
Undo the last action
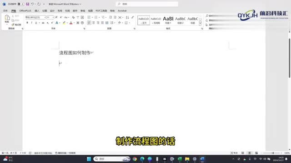32,4
